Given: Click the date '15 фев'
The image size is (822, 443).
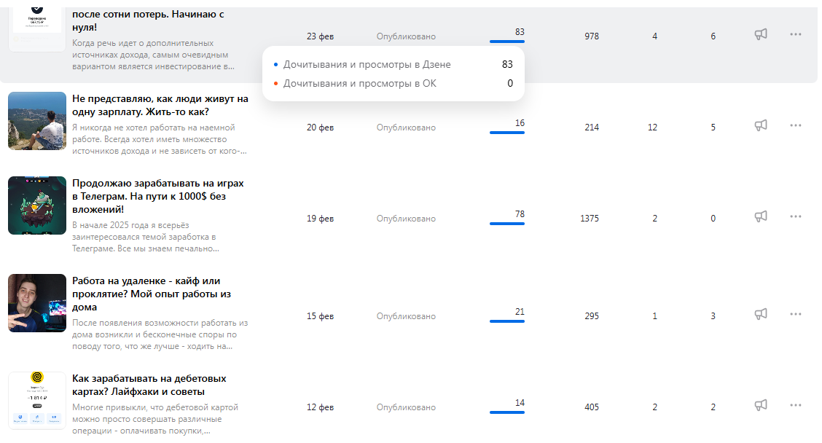Looking at the screenshot, I should (321, 316).
